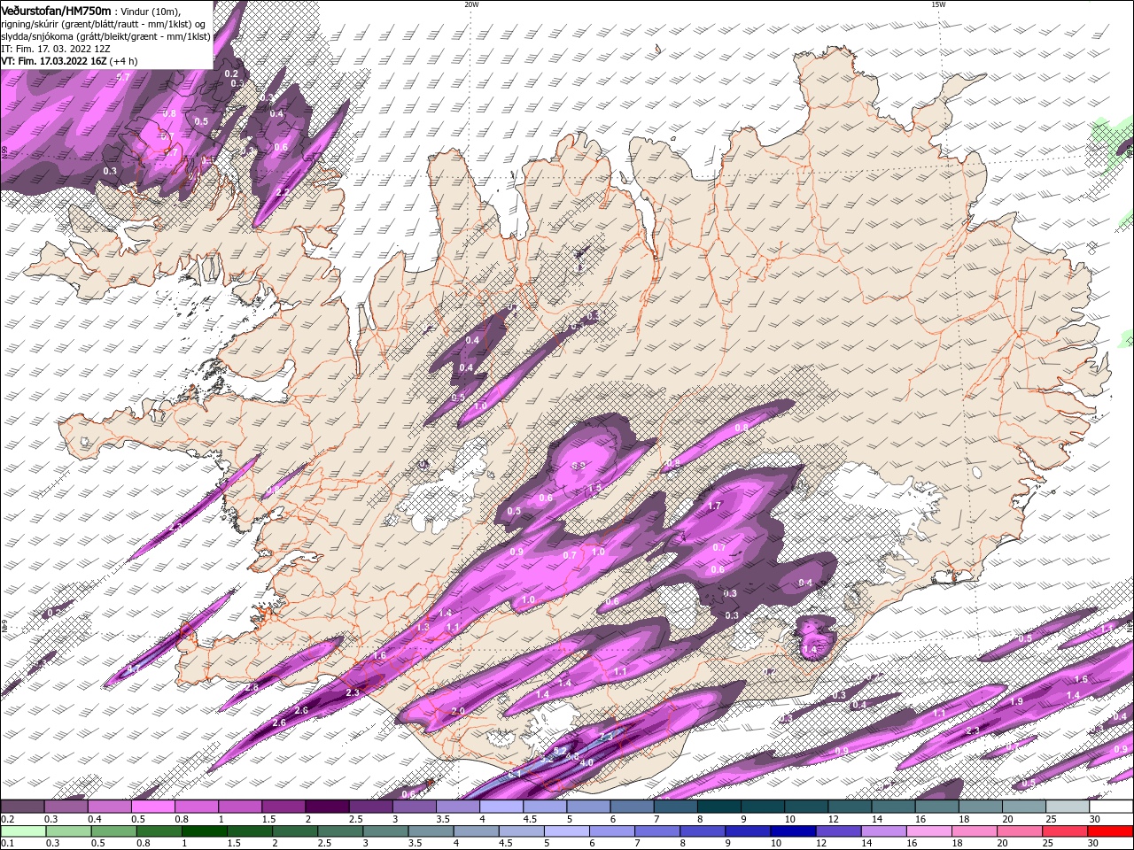This screenshot has width=1134, height=850.
Task: Pick the pale gray snow swatch between 25 and 30
Action: (1067, 807)
